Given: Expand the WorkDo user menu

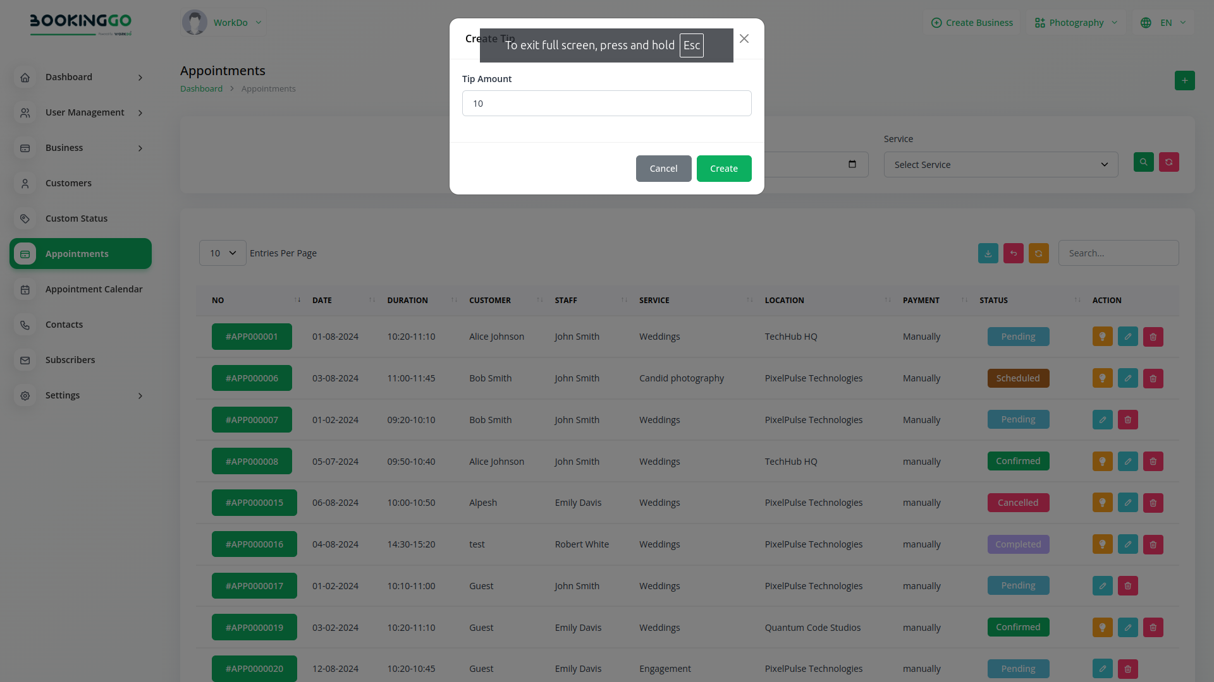Looking at the screenshot, I should click(223, 23).
